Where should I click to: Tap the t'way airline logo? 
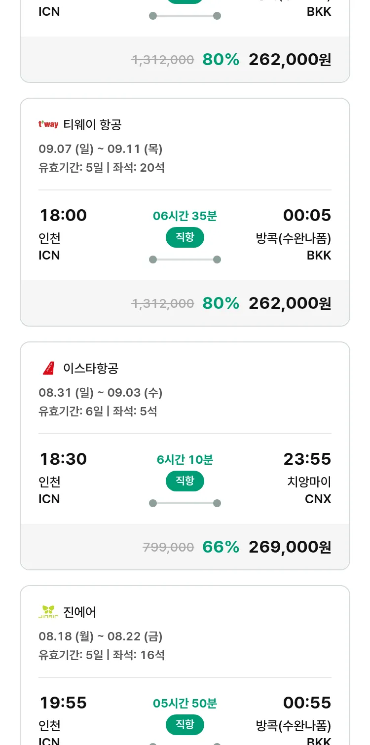coord(48,124)
